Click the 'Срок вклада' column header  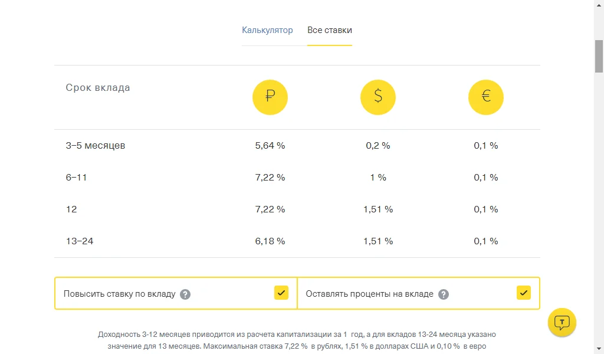(x=98, y=88)
